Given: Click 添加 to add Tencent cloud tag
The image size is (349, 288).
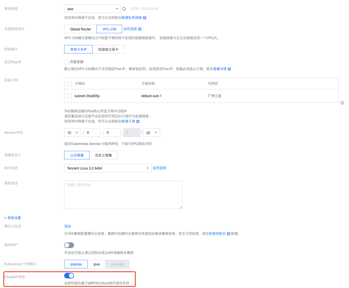Looking at the screenshot, I should pos(68,226).
